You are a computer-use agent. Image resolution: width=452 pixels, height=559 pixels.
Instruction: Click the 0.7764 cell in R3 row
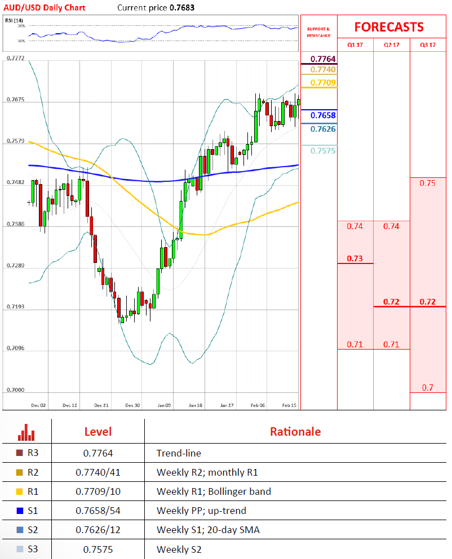point(98,453)
